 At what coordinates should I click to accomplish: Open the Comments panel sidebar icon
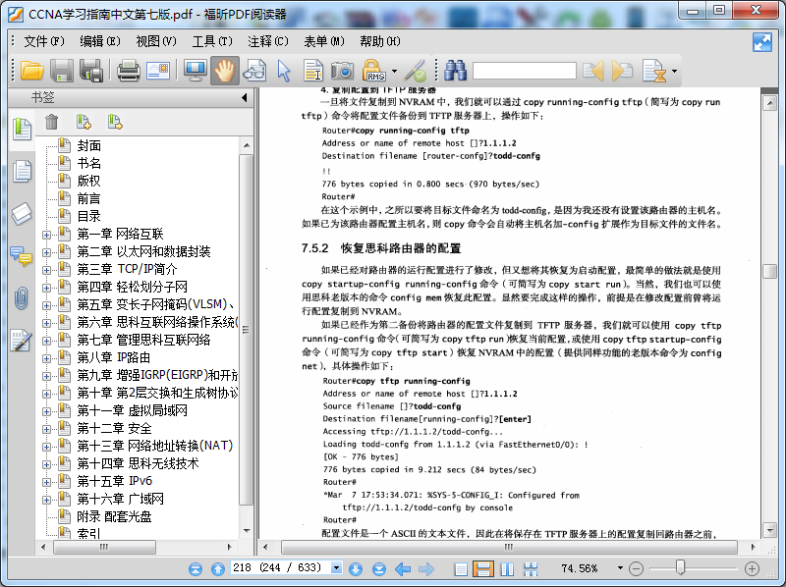[22, 256]
